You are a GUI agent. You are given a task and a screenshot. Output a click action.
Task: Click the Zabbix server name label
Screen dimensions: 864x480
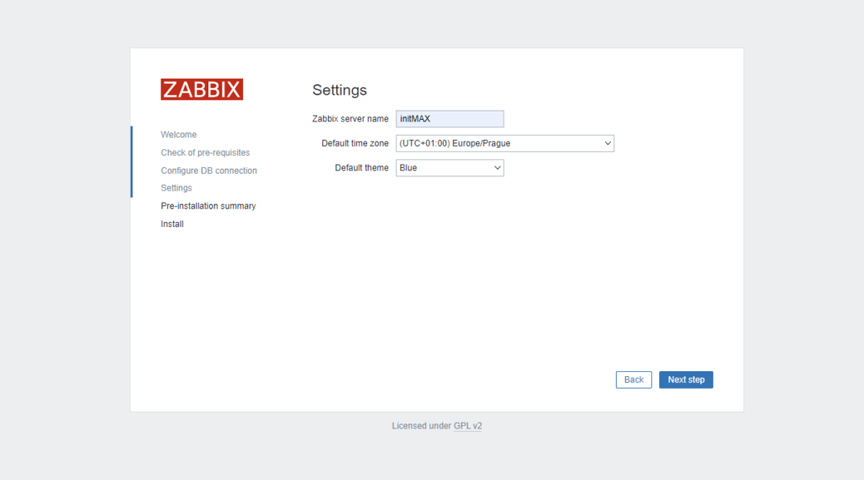coord(350,119)
